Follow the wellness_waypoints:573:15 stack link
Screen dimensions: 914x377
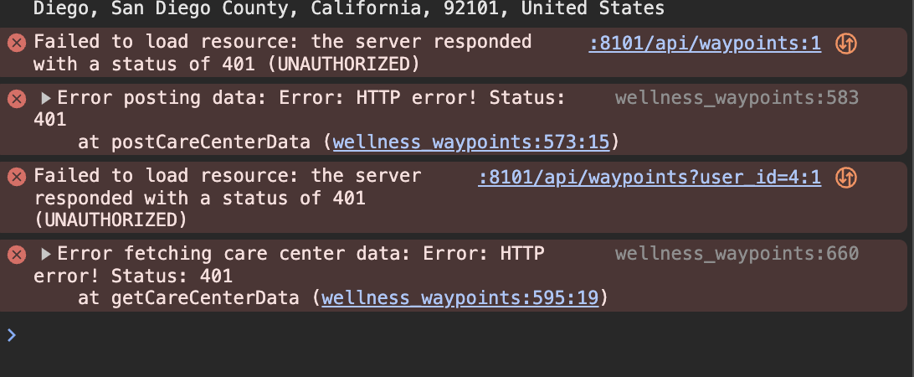pyautogui.click(x=471, y=142)
